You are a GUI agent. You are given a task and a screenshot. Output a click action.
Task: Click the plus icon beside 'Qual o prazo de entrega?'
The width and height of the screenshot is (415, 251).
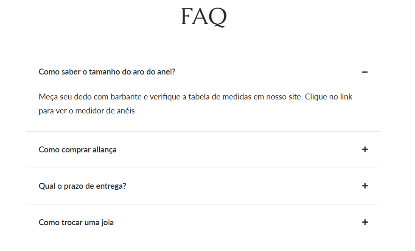click(x=365, y=186)
